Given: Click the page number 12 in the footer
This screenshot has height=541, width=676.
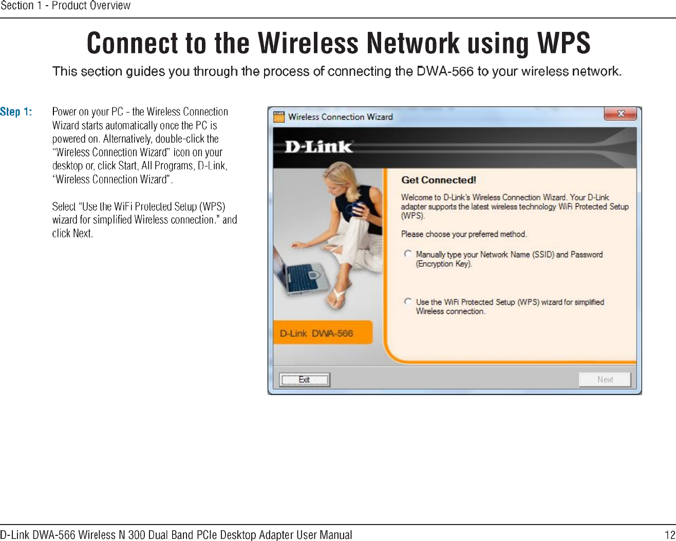Looking at the screenshot, I should (x=670, y=535).
